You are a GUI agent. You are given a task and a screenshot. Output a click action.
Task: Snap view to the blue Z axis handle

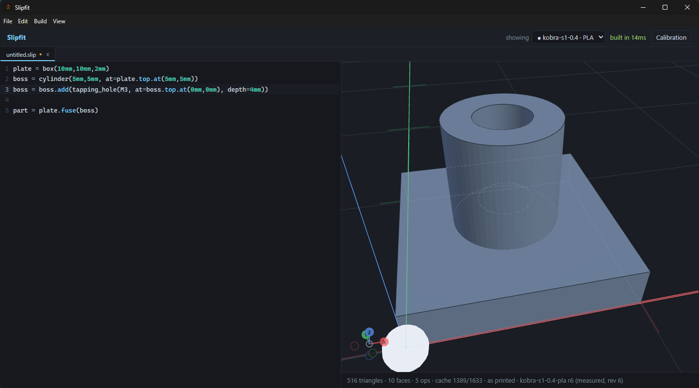pos(369,332)
